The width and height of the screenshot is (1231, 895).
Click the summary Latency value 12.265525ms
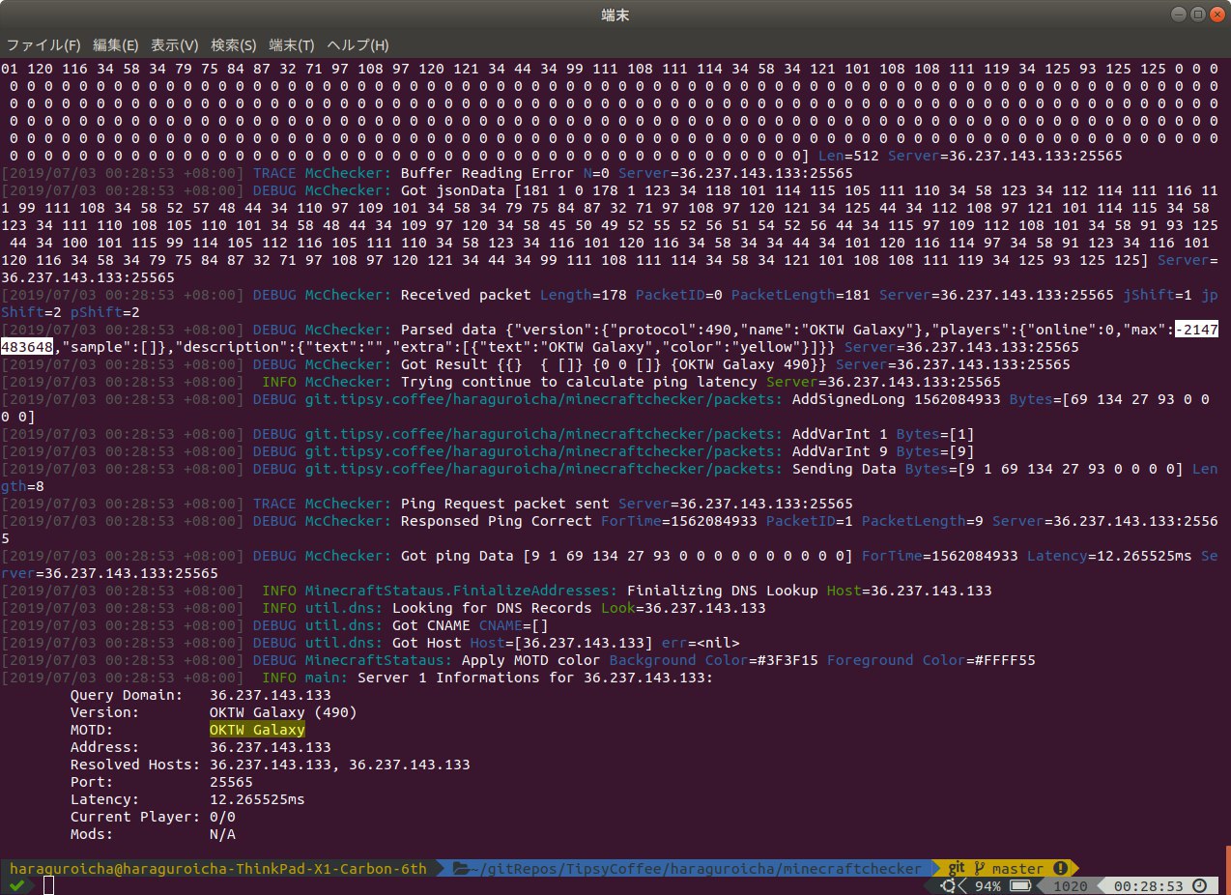pyautogui.click(x=257, y=799)
